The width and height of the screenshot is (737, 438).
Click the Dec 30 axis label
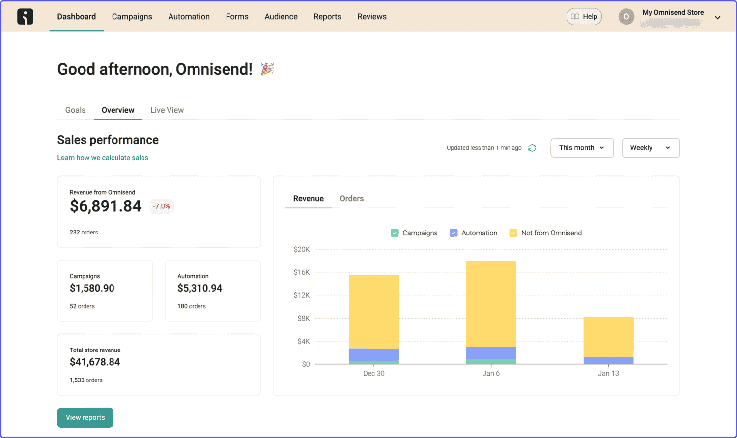pos(374,374)
